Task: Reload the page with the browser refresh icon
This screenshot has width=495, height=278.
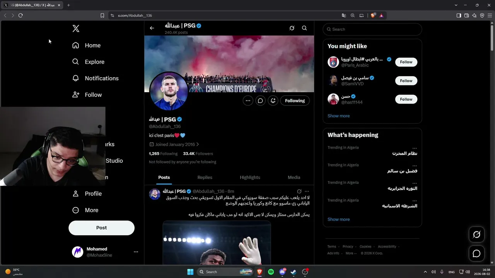Action: [x=20, y=15]
